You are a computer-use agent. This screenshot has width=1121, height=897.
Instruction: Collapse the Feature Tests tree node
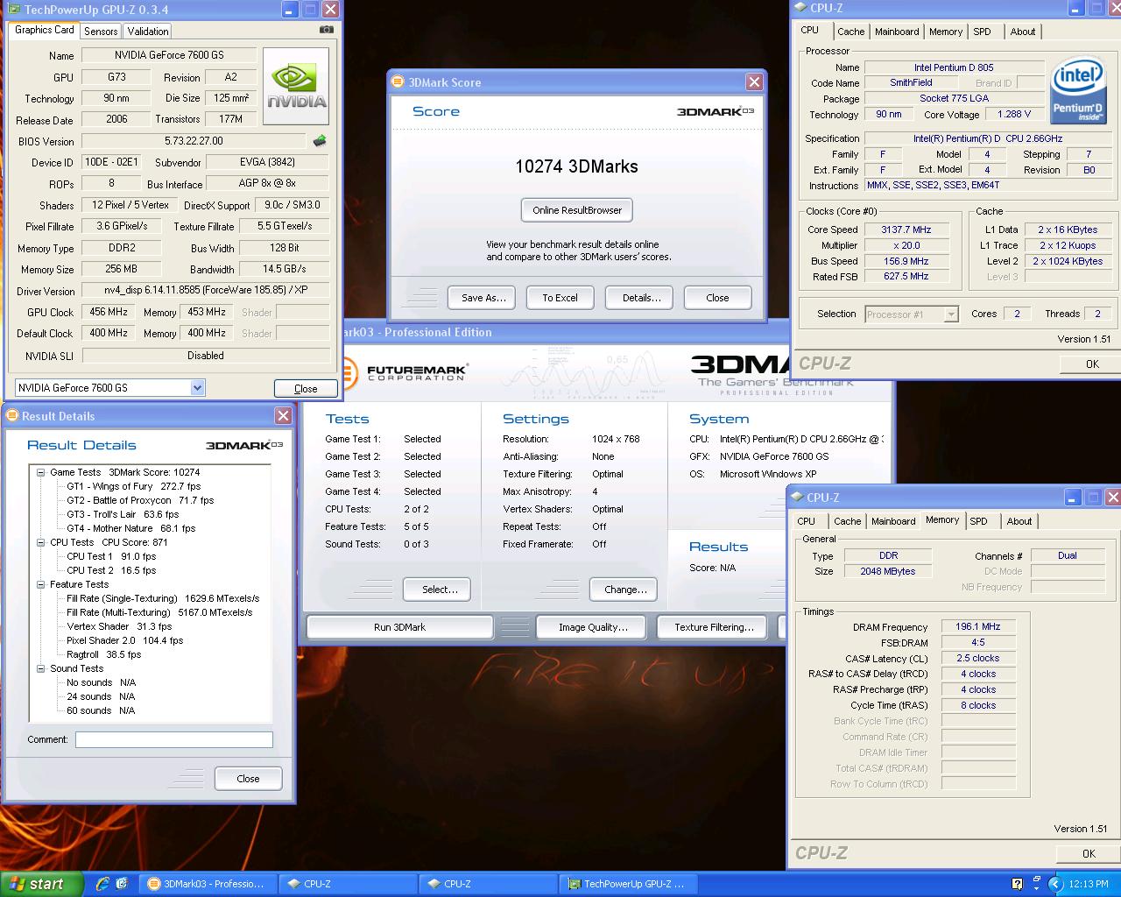click(40, 584)
